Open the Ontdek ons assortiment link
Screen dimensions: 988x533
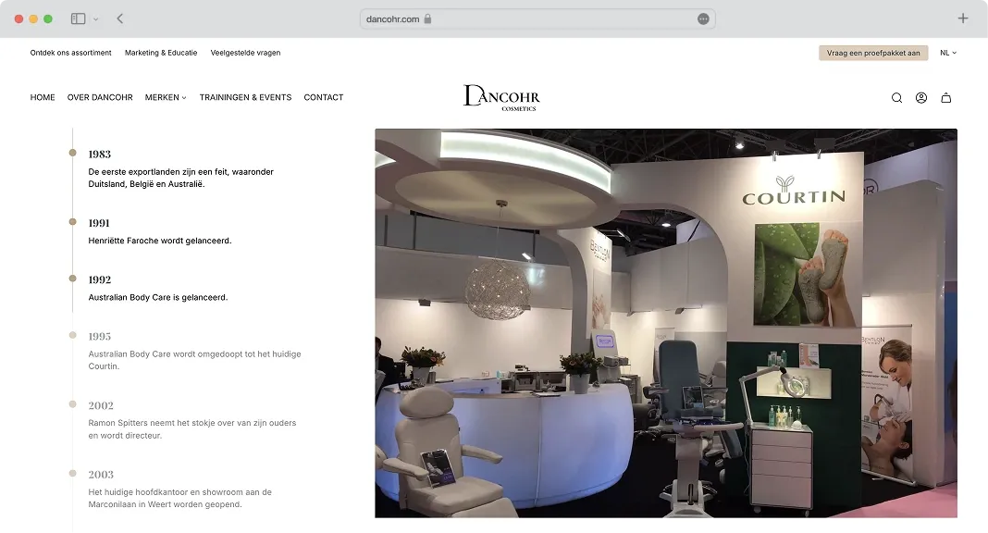pos(70,53)
